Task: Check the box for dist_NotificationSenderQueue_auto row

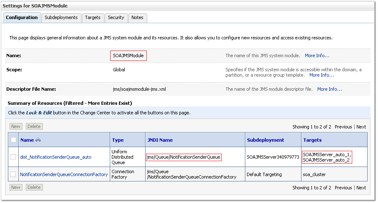Action: tap(13, 157)
